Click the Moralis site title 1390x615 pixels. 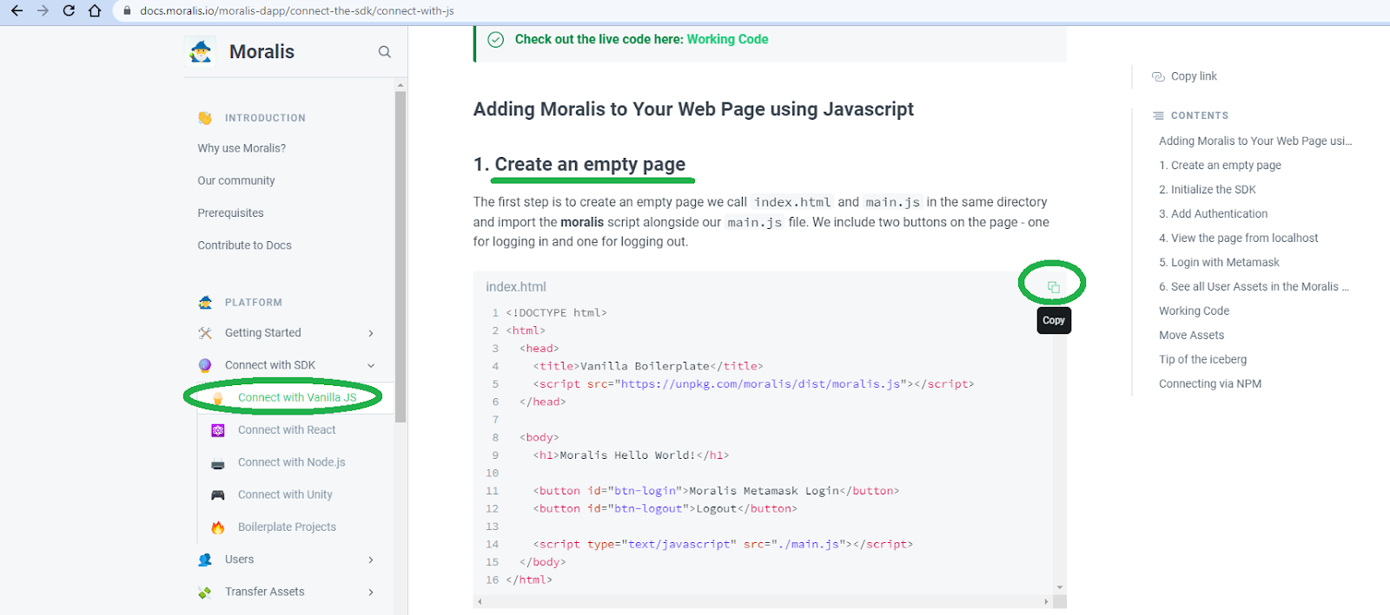(261, 52)
